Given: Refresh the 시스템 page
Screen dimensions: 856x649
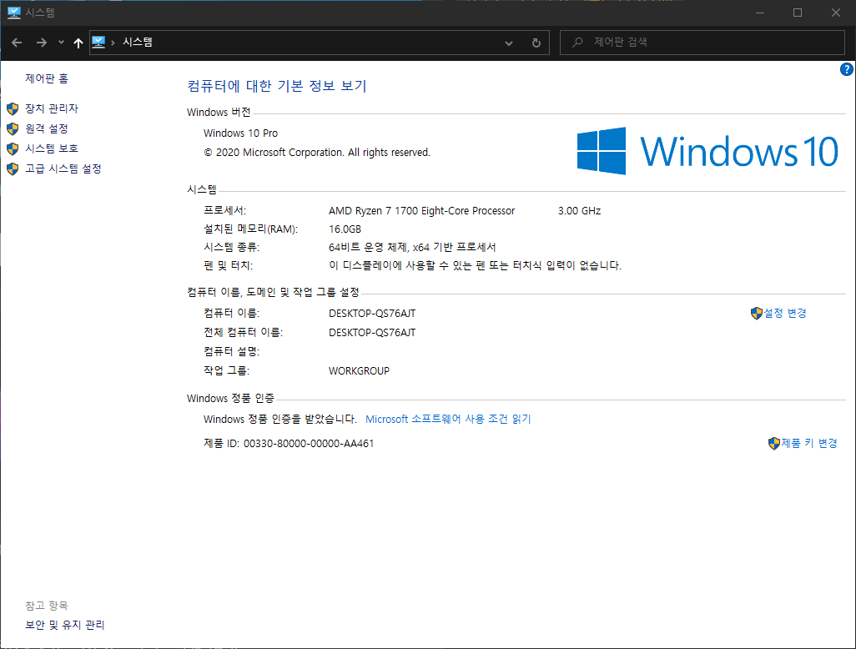Looking at the screenshot, I should [x=536, y=43].
